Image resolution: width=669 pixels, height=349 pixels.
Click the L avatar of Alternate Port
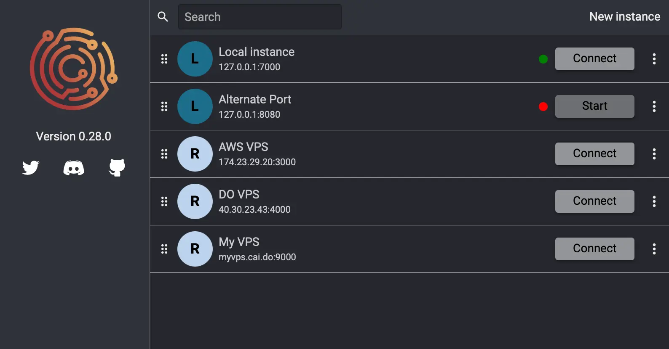pos(195,106)
